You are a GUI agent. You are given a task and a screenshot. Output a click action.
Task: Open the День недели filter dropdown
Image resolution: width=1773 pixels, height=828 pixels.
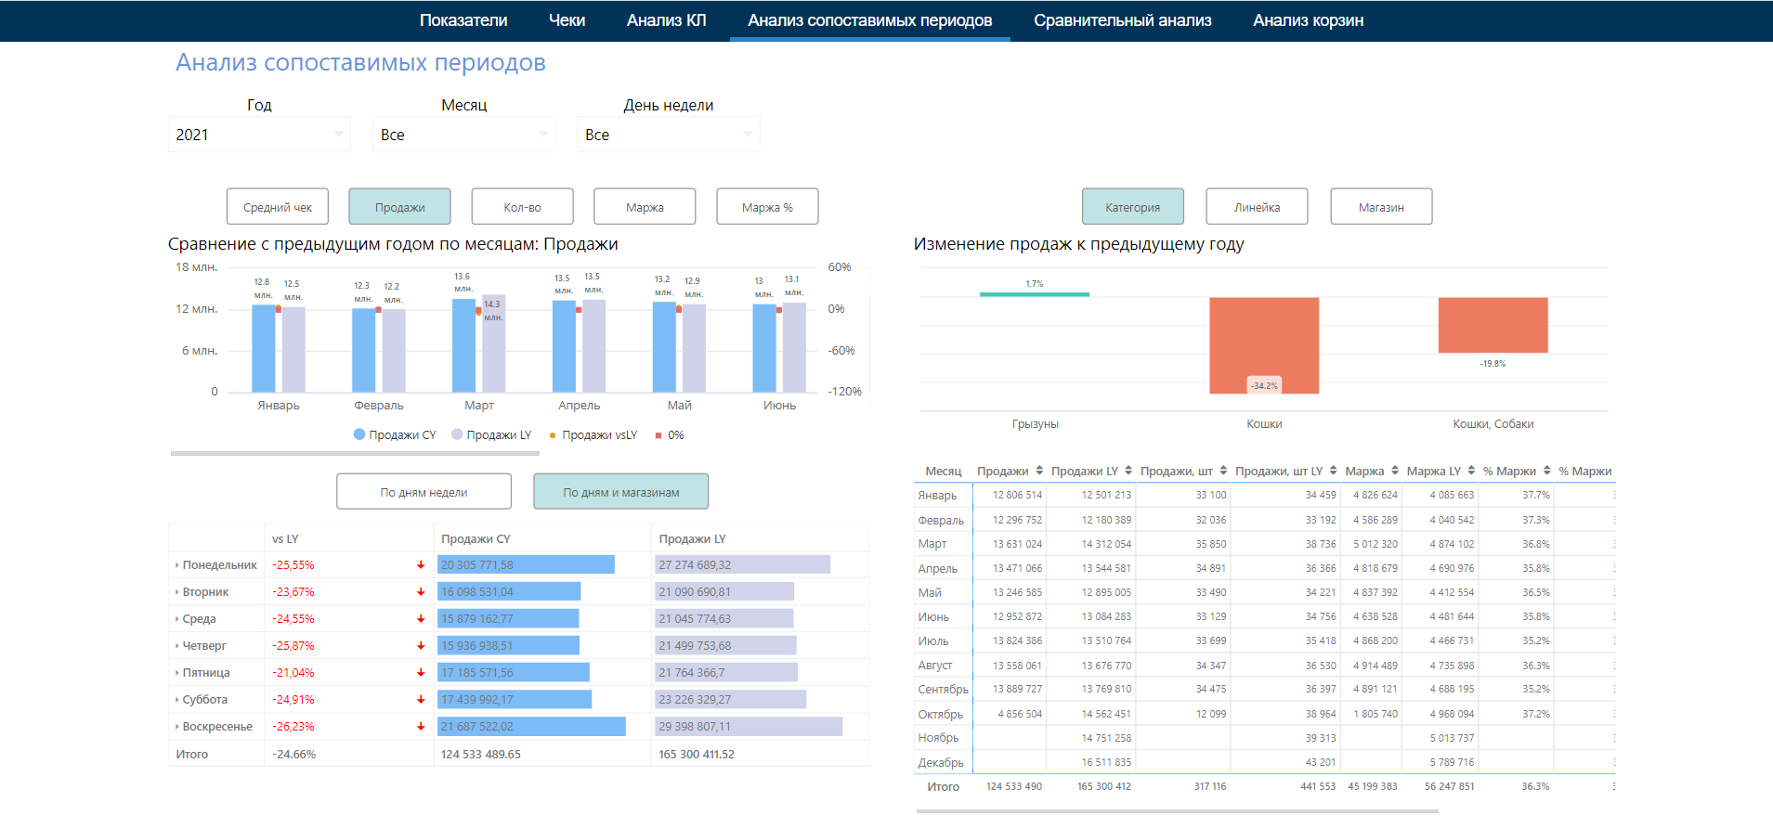pyautogui.click(x=668, y=135)
